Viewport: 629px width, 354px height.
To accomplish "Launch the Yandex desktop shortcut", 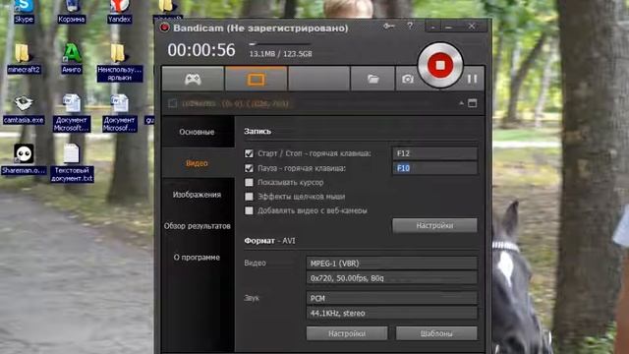I will tap(120, 11).
